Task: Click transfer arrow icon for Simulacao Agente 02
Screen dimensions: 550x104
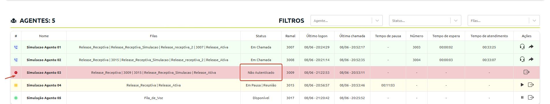Action: [x=531, y=59]
